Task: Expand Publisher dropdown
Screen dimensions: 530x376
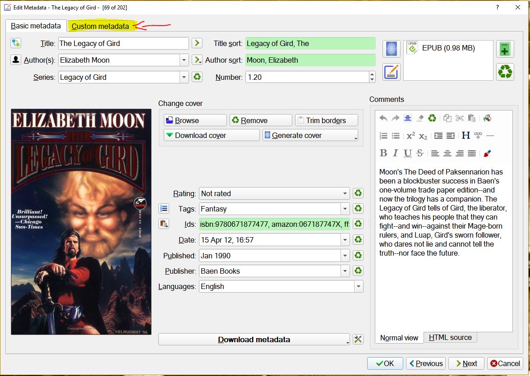Action: pos(345,271)
